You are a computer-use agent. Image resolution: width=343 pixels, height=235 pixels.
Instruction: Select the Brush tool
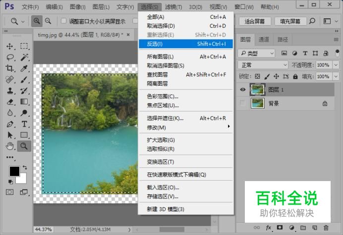pyautogui.click(x=24, y=80)
